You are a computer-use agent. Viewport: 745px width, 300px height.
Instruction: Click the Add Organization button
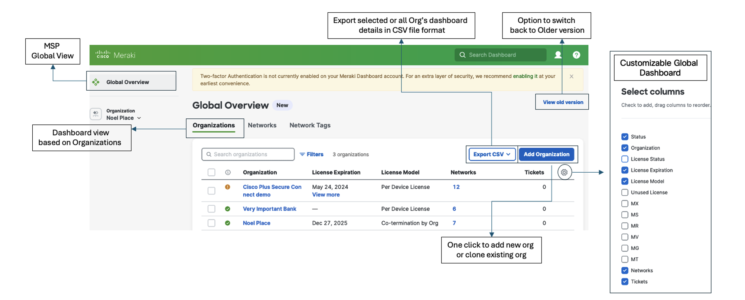coord(546,154)
